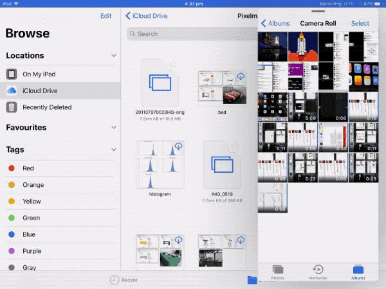Select the Green tag
This screenshot has width=386, height=289.
[x=60, y=218]
